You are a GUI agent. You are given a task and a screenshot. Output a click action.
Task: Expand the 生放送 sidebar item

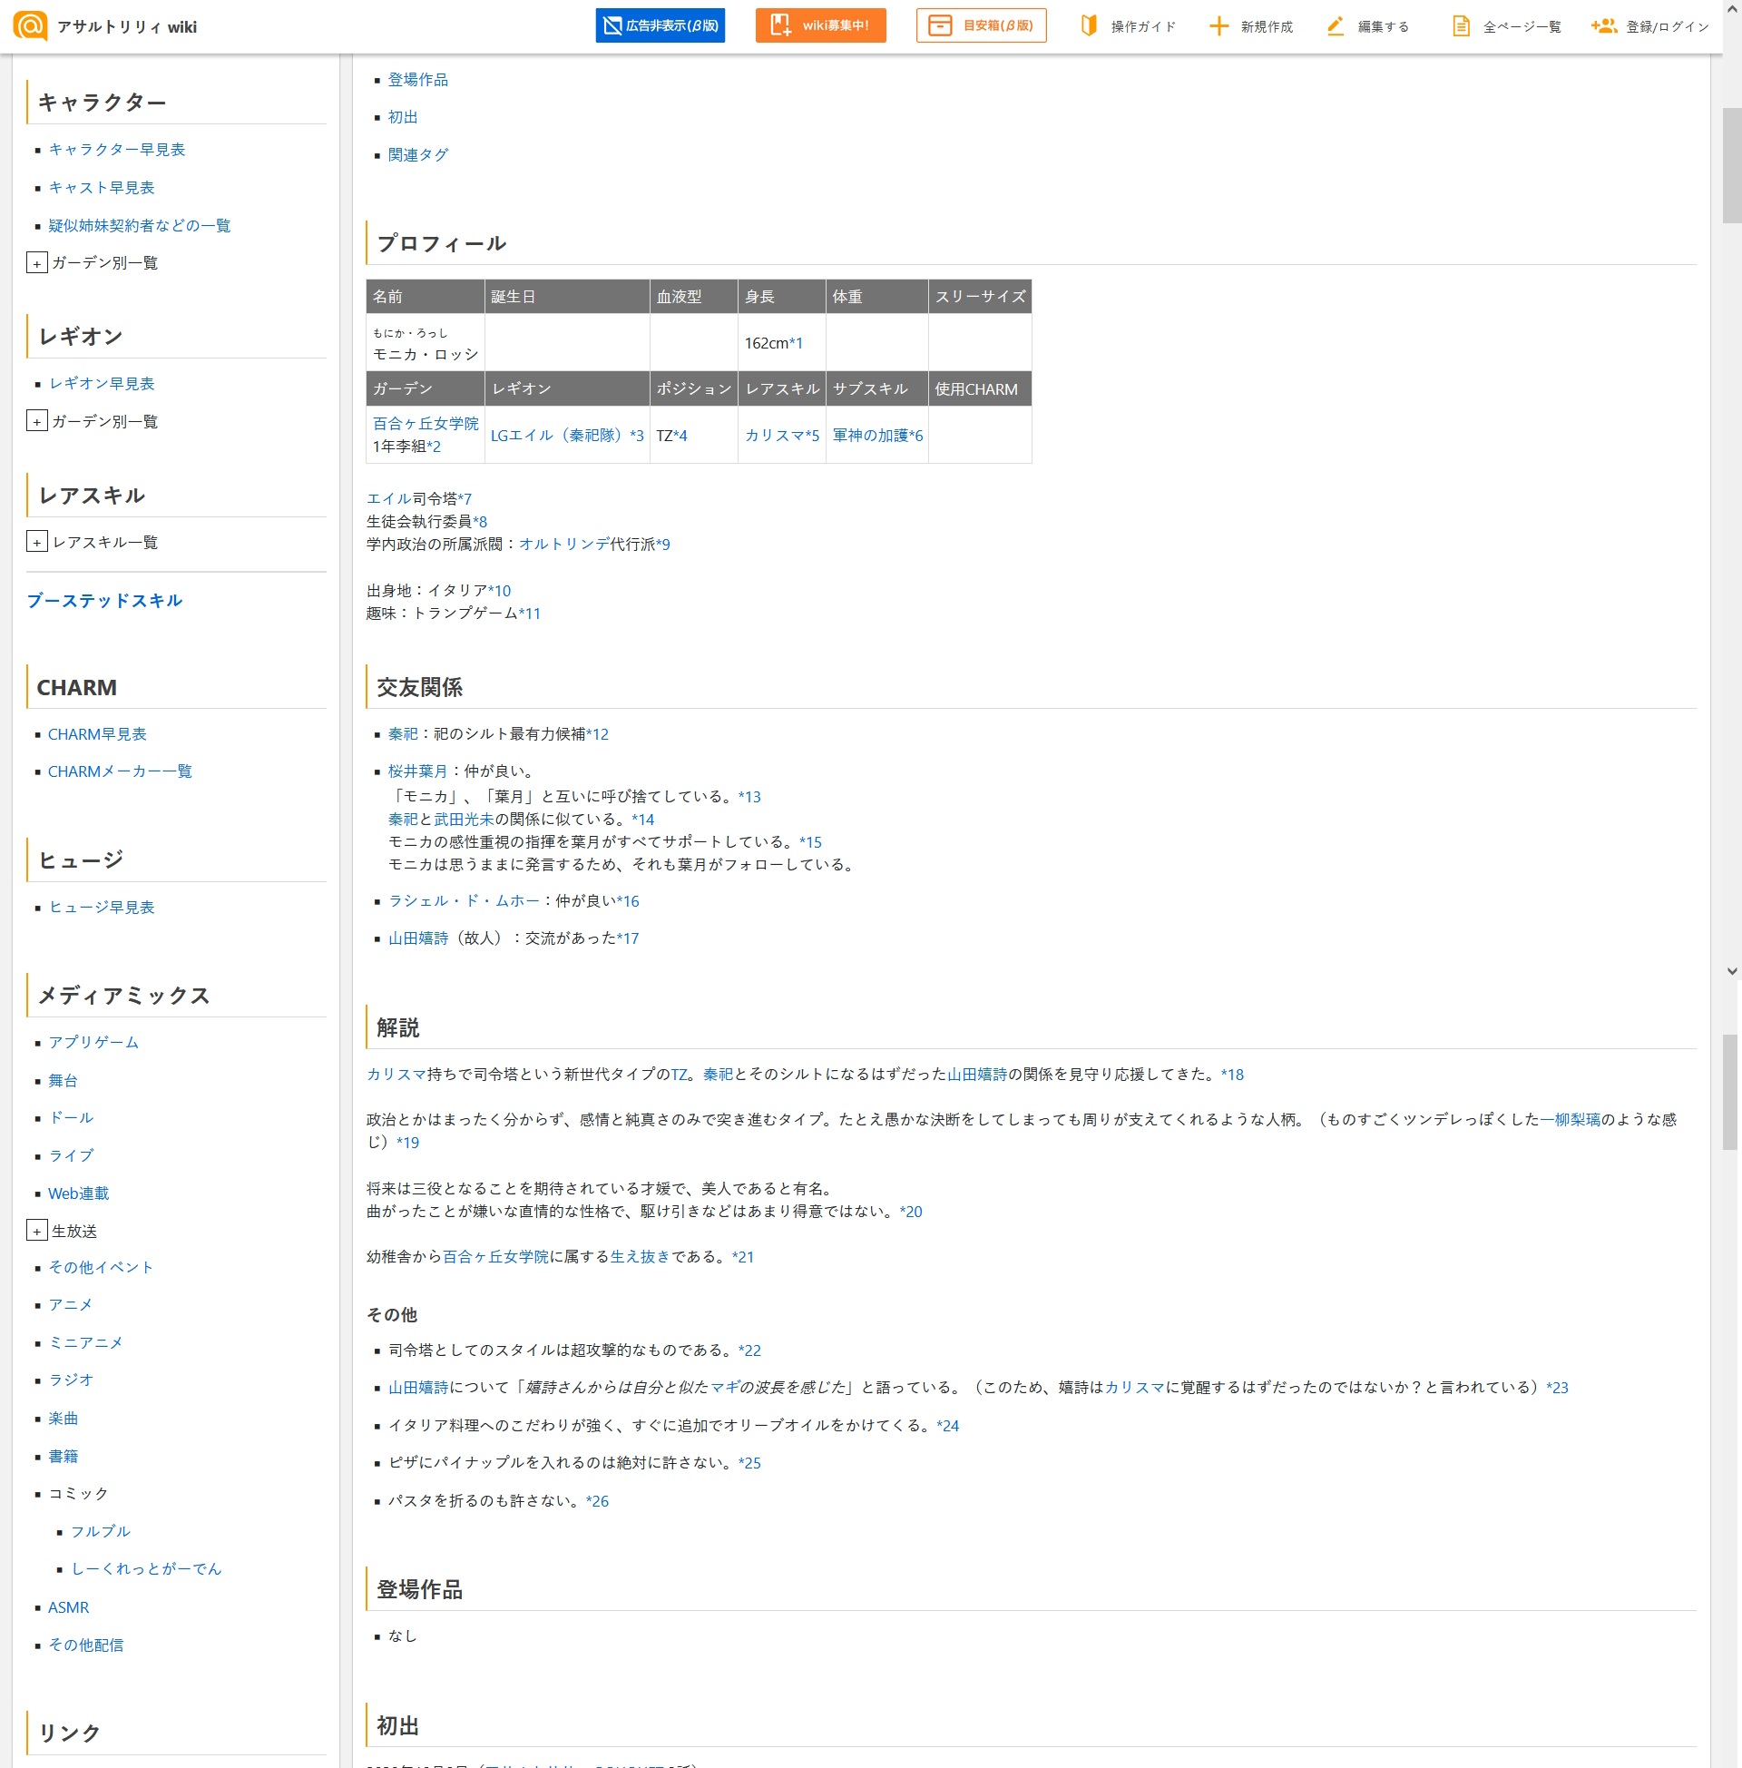click(x=36, y=1232)
